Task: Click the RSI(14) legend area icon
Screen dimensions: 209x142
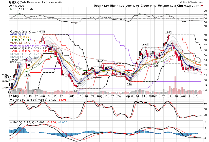Action: click(11, 9)
